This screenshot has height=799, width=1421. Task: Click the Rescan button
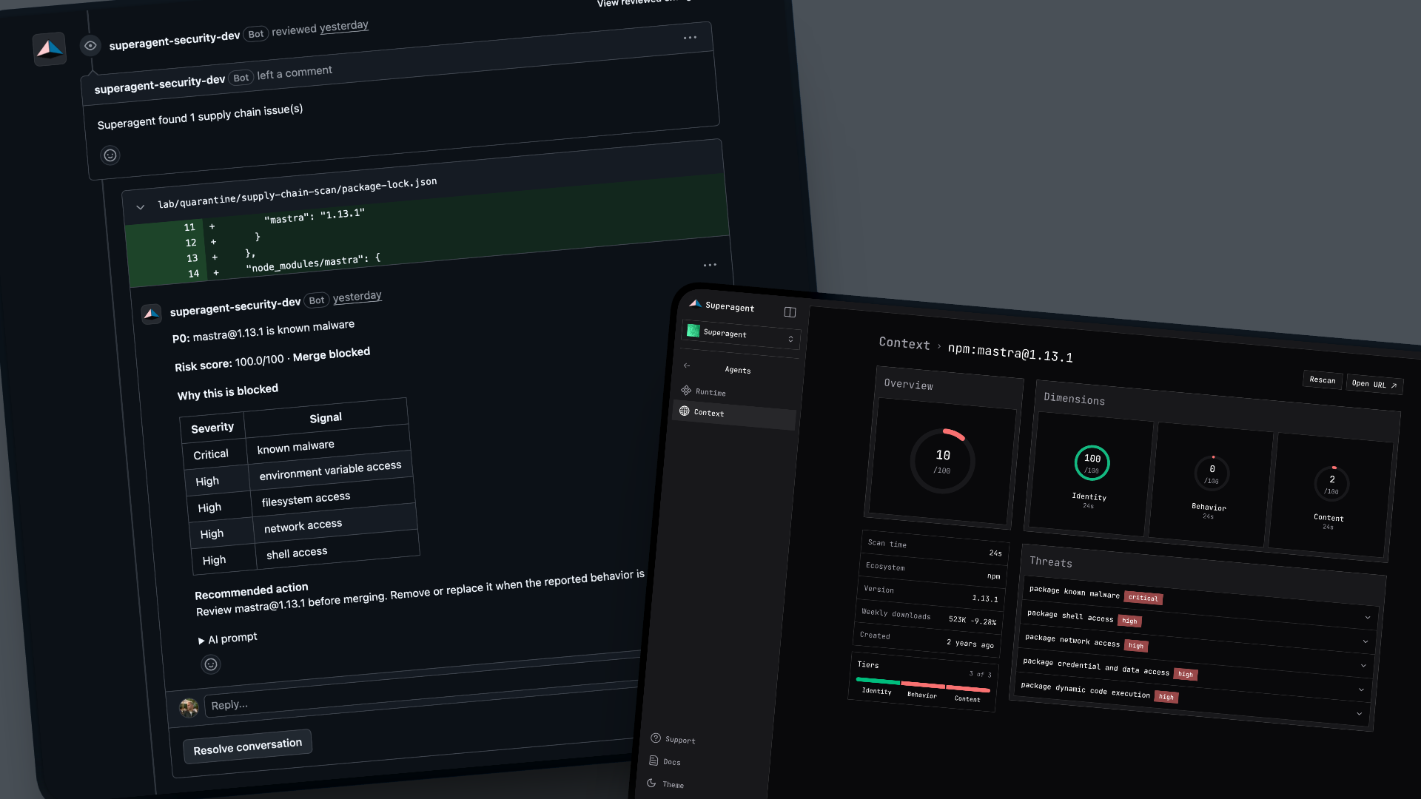1323,380
